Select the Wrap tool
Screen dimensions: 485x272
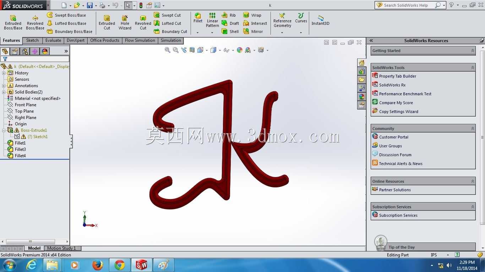pos(252,15)
